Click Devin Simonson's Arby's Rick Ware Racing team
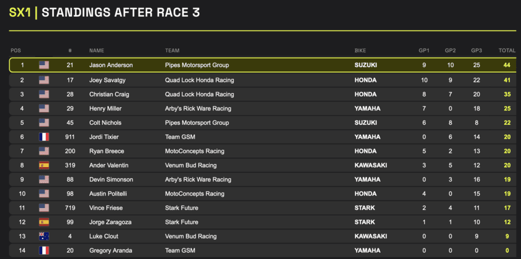Screen dimensions: 521x259 198,179
